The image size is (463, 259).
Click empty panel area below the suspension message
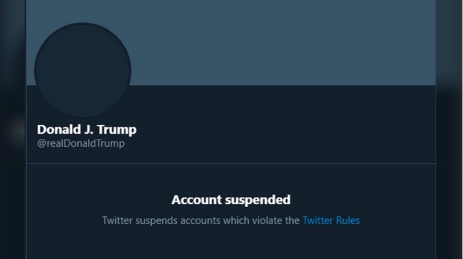[231, 245]
